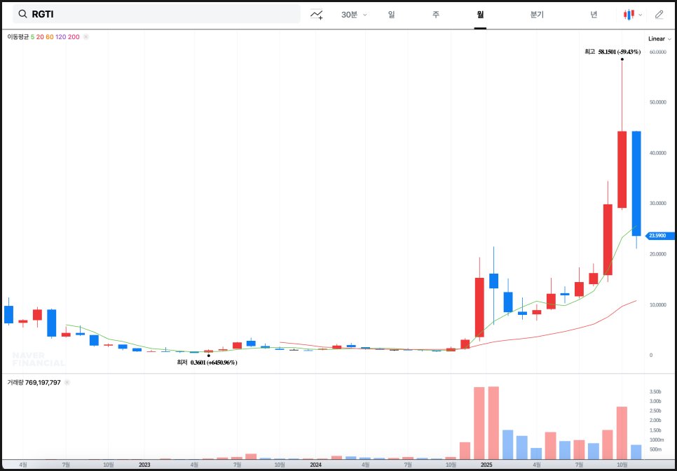
Task: Select the 년 (yearly) timeframe
Action: [594, 14]
